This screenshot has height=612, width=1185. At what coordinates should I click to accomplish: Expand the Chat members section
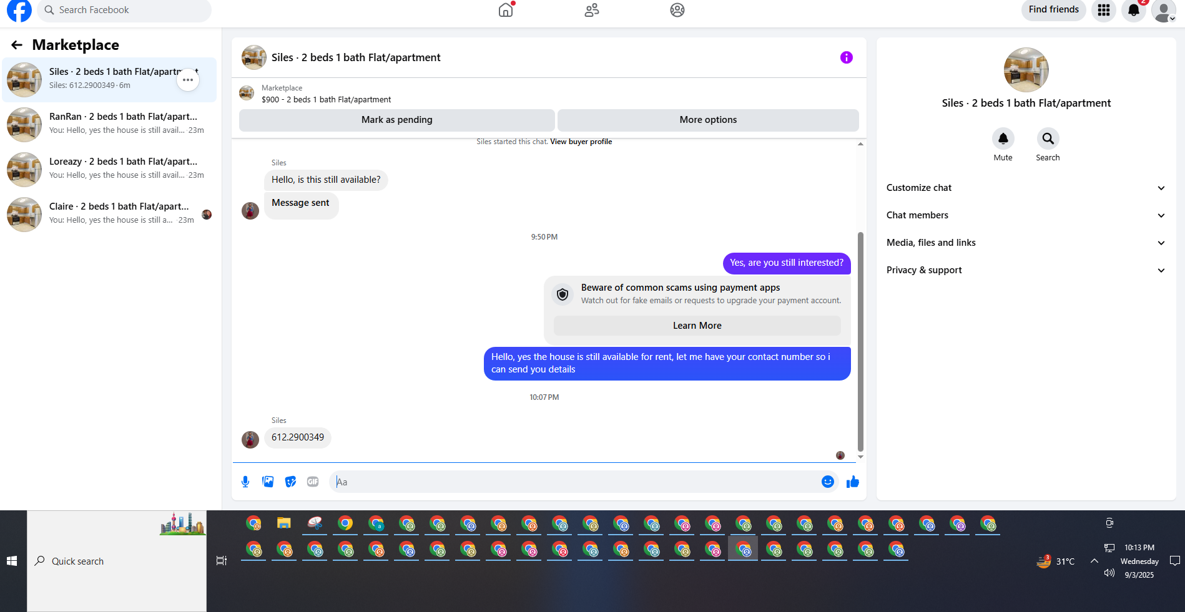coord(1026,215)
